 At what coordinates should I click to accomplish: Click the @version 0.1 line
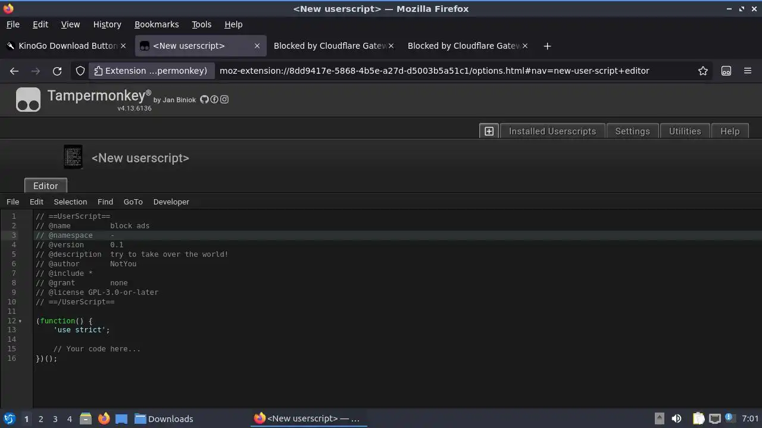click(79, 245)
